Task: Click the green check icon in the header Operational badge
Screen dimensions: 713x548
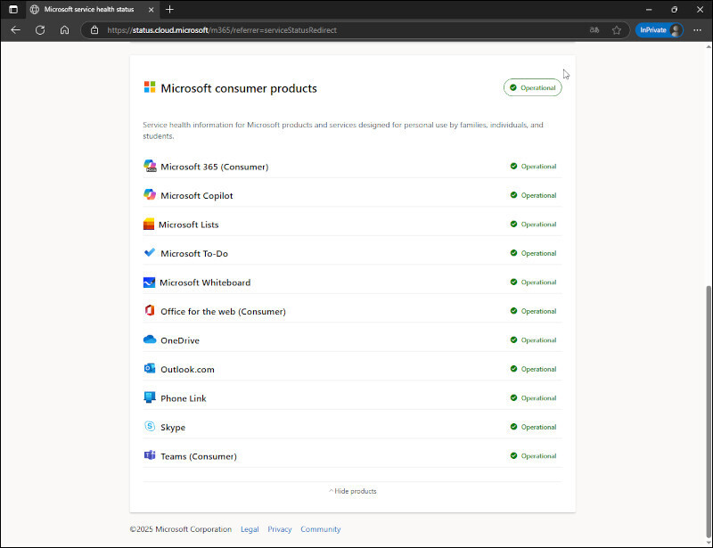Action: pyautogui.click(x=513, y=88)
